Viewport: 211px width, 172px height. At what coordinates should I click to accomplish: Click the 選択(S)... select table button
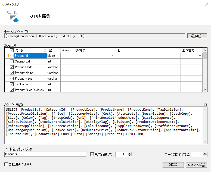[x=197, y=36]
